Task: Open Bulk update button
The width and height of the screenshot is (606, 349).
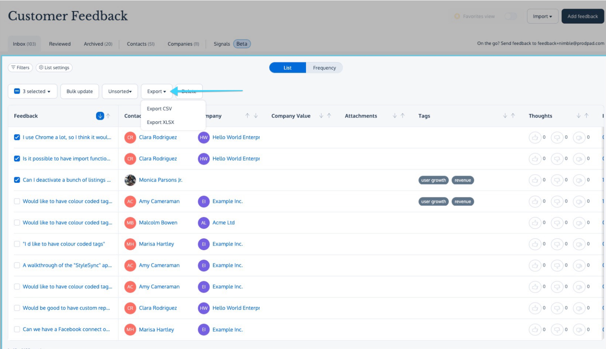Action: click(x=80, y=91)
